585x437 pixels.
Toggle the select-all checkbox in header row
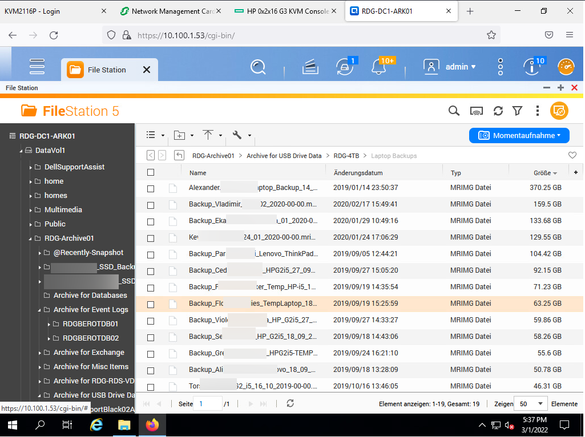click(x=151, y=172)
